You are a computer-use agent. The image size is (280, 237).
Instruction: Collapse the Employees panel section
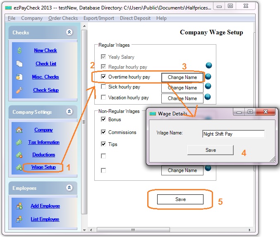click(x=69, y=188)
